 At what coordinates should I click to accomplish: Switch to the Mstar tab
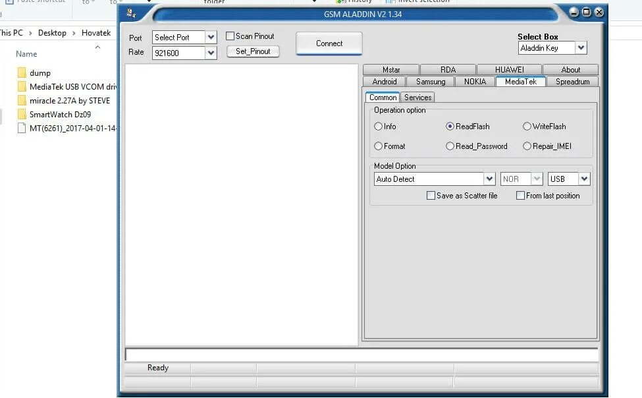[x=391, y=70]
